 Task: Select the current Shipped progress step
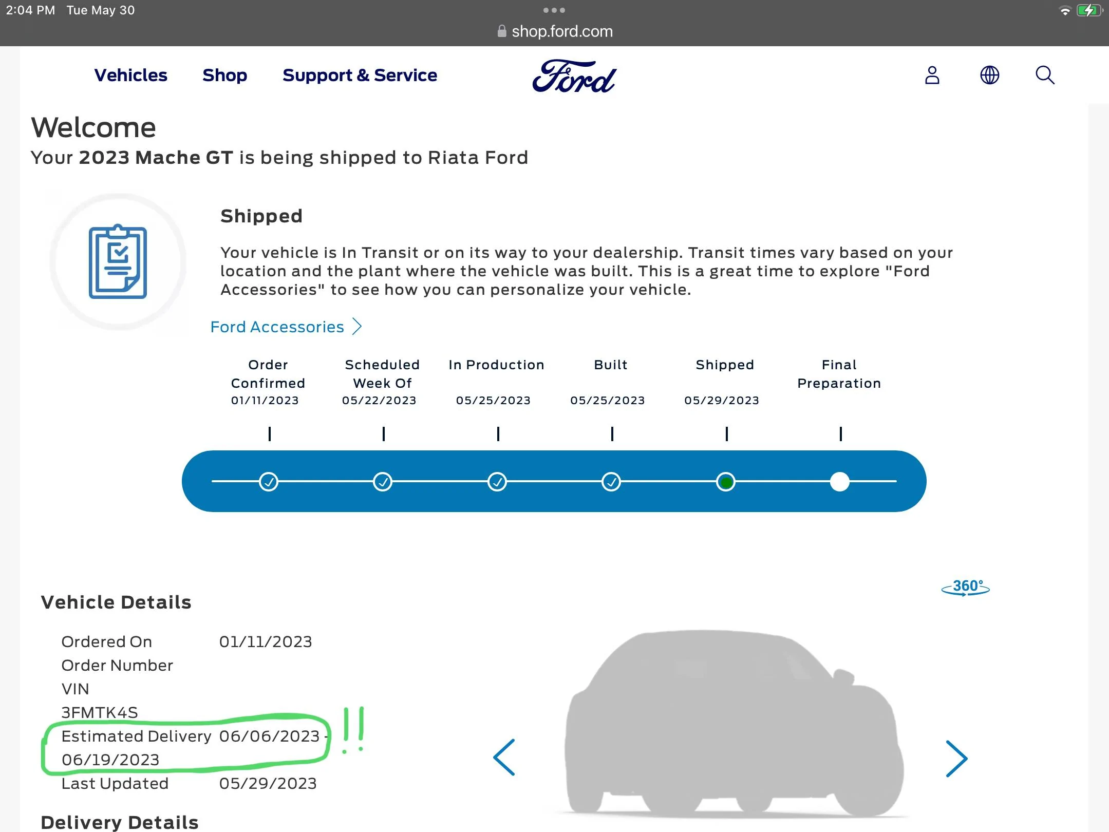pos(726,482)
